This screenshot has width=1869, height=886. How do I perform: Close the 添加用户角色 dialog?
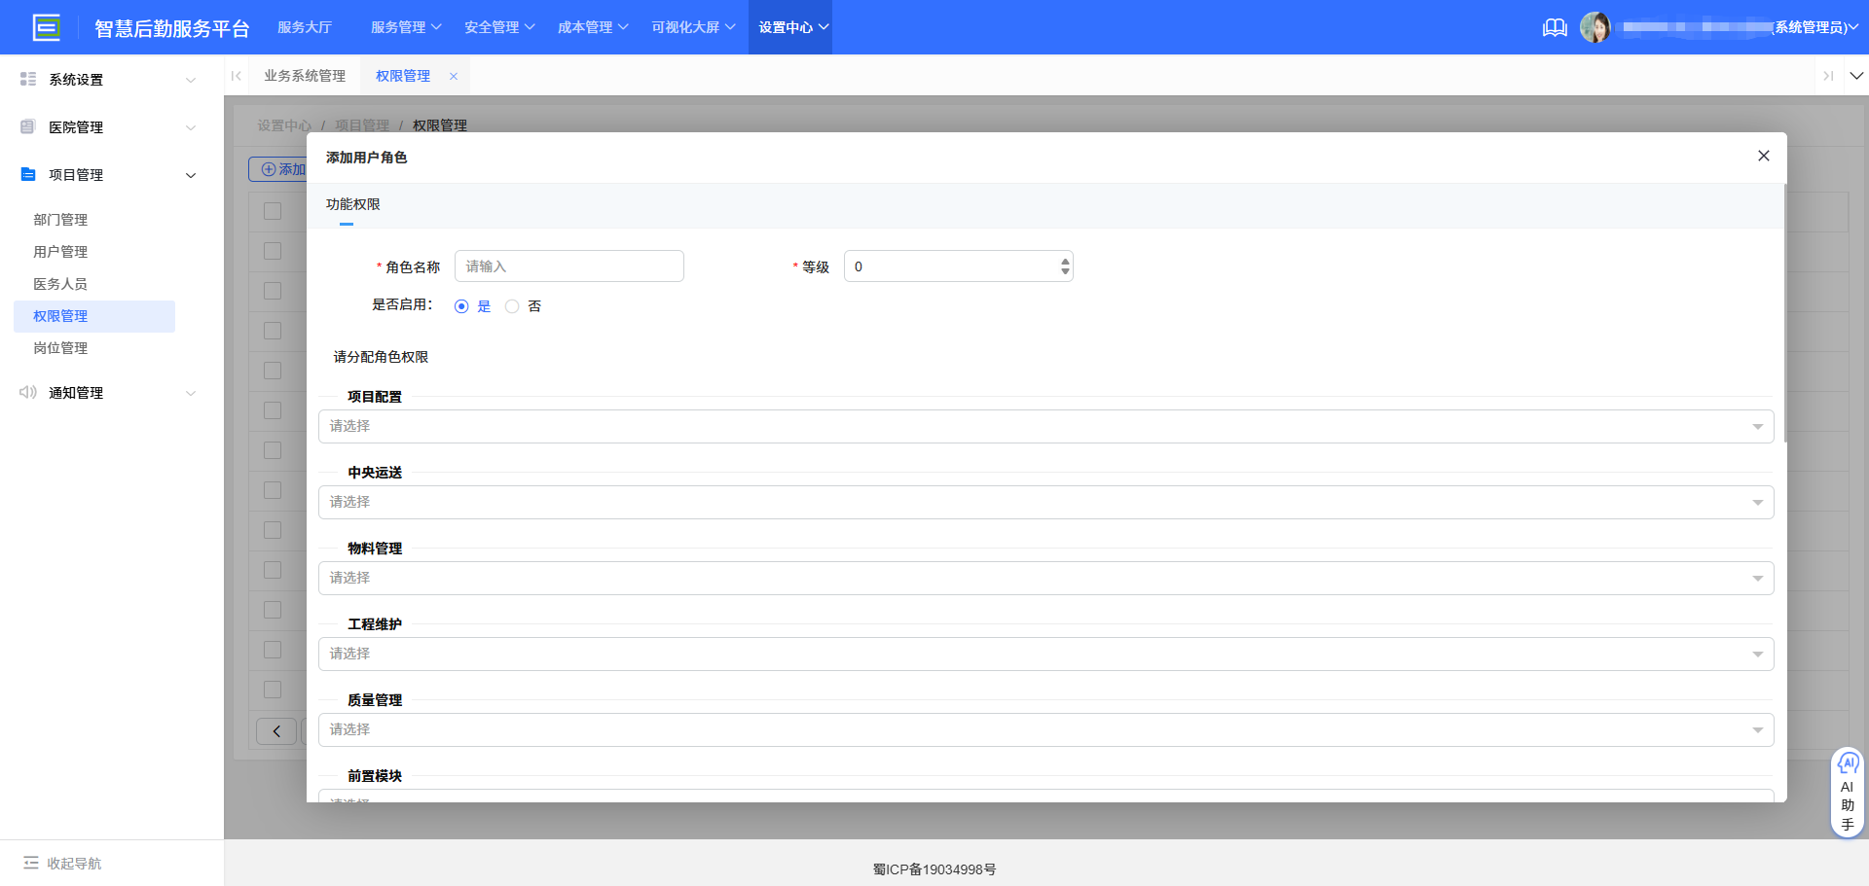1763,157
